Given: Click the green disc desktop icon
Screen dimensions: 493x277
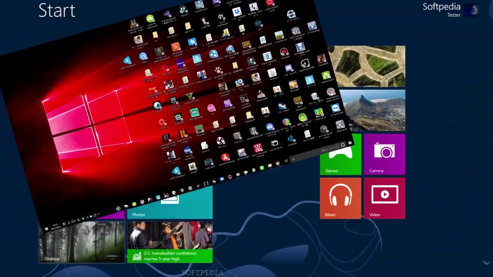Looking at the screenshot, I should coord(303,118).
